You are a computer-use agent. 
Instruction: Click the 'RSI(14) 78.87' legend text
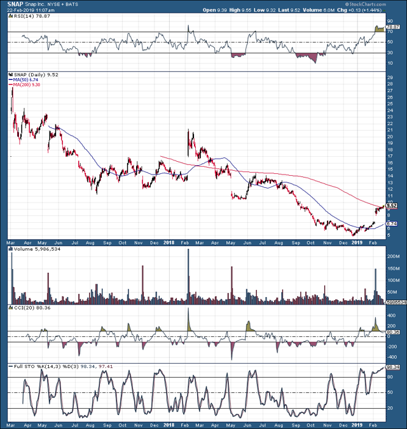(x=32, y=16)
